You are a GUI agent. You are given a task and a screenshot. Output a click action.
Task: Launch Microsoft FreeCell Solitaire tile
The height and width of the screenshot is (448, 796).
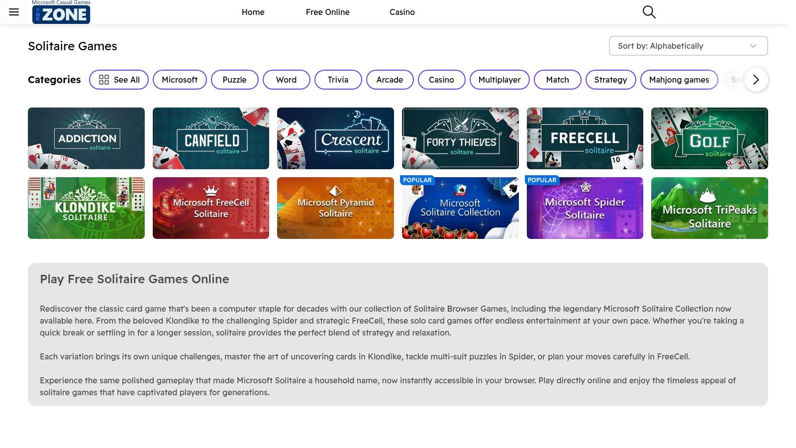tap(211, 208)
